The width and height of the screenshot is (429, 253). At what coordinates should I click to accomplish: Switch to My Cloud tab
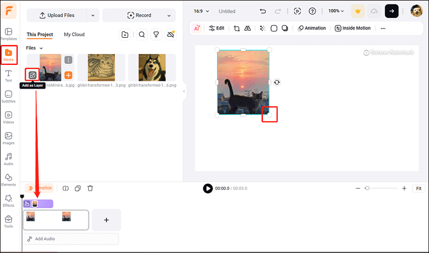point(74,35)
